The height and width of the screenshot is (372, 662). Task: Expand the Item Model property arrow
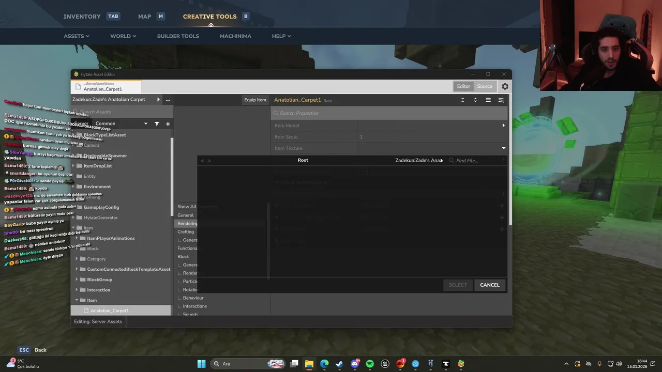point(503,126)
